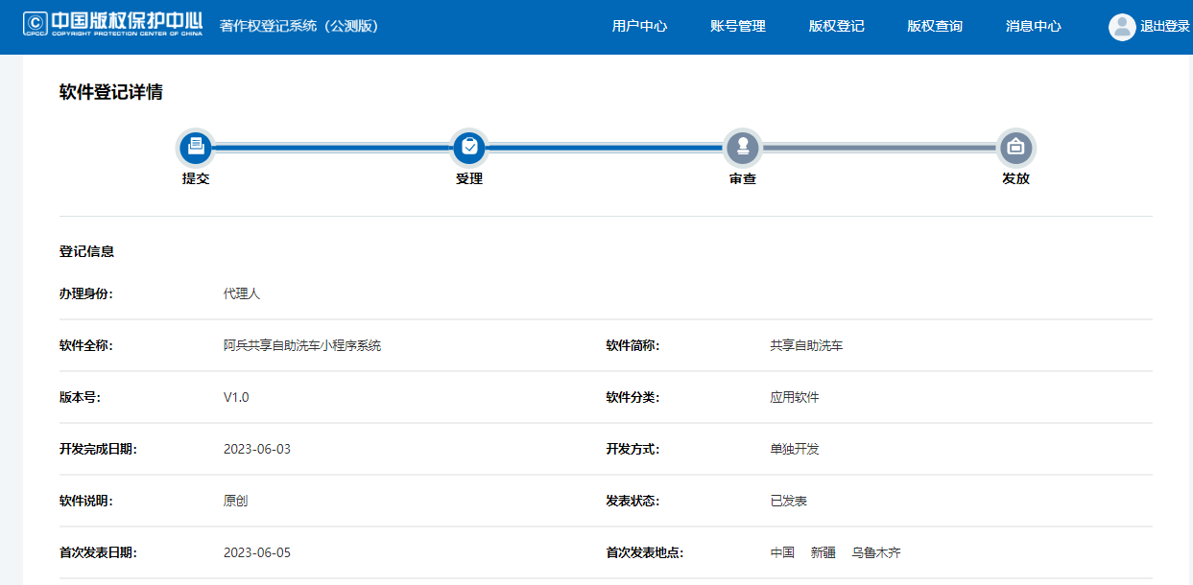Open the 版权查询 menu
The image size is (1193, 585).
pos(934,27)
